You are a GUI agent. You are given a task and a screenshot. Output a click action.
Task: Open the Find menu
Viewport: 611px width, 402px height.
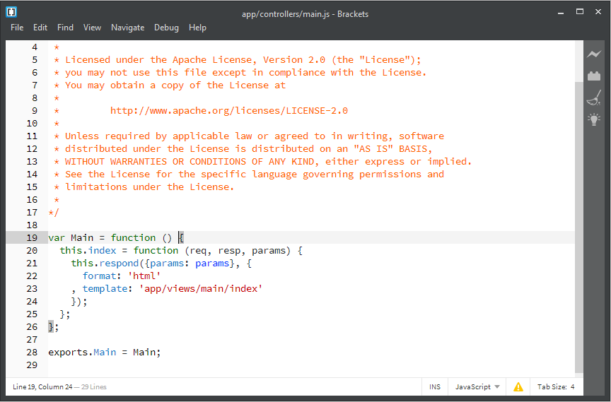coord(65,28)
